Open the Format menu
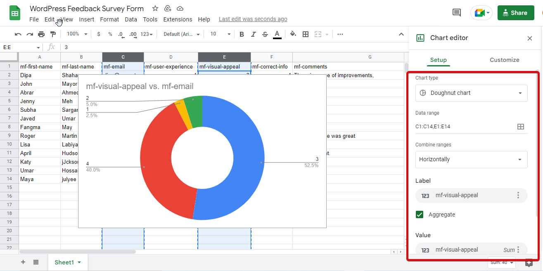543x271 pixels. [109, 19]
